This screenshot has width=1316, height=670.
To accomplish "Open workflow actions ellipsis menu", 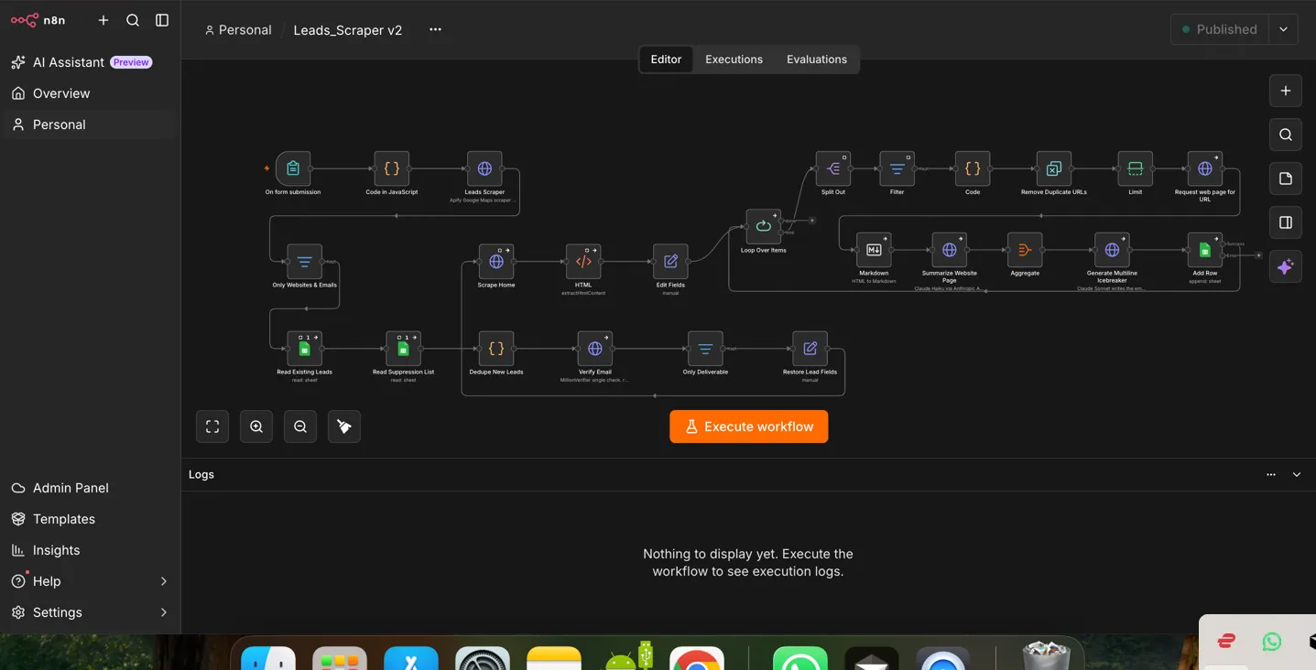I will pyautogui.click(x=435, y=29).
